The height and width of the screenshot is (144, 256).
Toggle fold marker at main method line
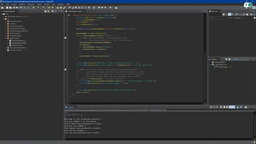point(69,15)
